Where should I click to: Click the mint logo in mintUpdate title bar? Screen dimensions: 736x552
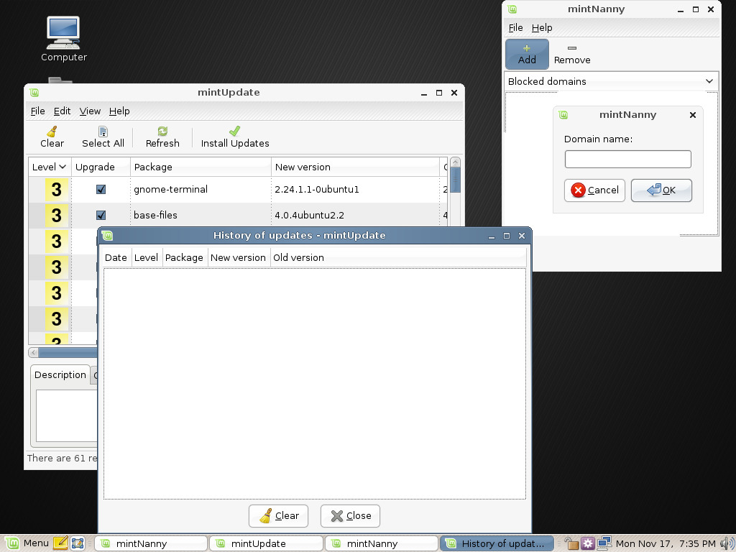click(34, 93)
